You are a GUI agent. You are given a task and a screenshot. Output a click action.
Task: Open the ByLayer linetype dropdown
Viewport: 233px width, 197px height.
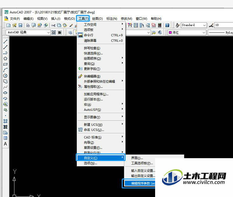point(220,32)
